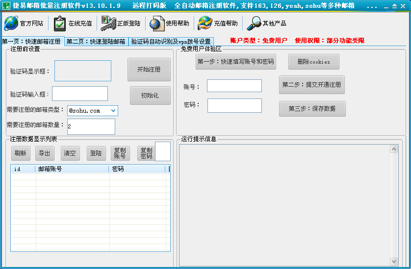Click the 验证码输入框 text field
Viewport: 411px width, 269px height.
tap(79, 94)
